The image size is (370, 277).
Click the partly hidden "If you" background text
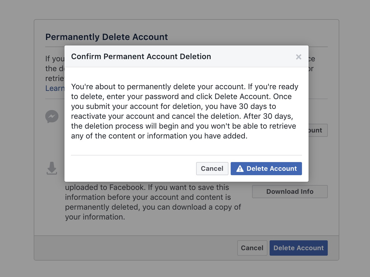pos(55,59)
